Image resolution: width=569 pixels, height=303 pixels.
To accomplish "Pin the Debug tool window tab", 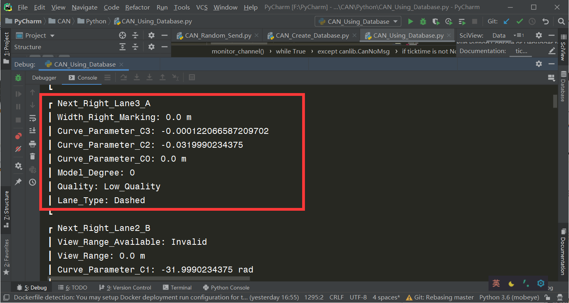I will click(18, 182).
